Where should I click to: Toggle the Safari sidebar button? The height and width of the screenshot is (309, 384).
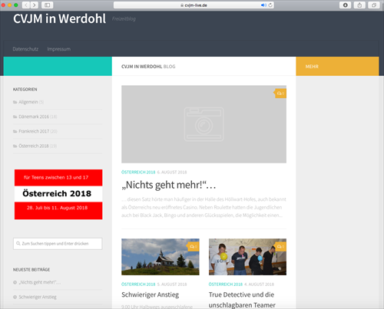click(47, 5)
